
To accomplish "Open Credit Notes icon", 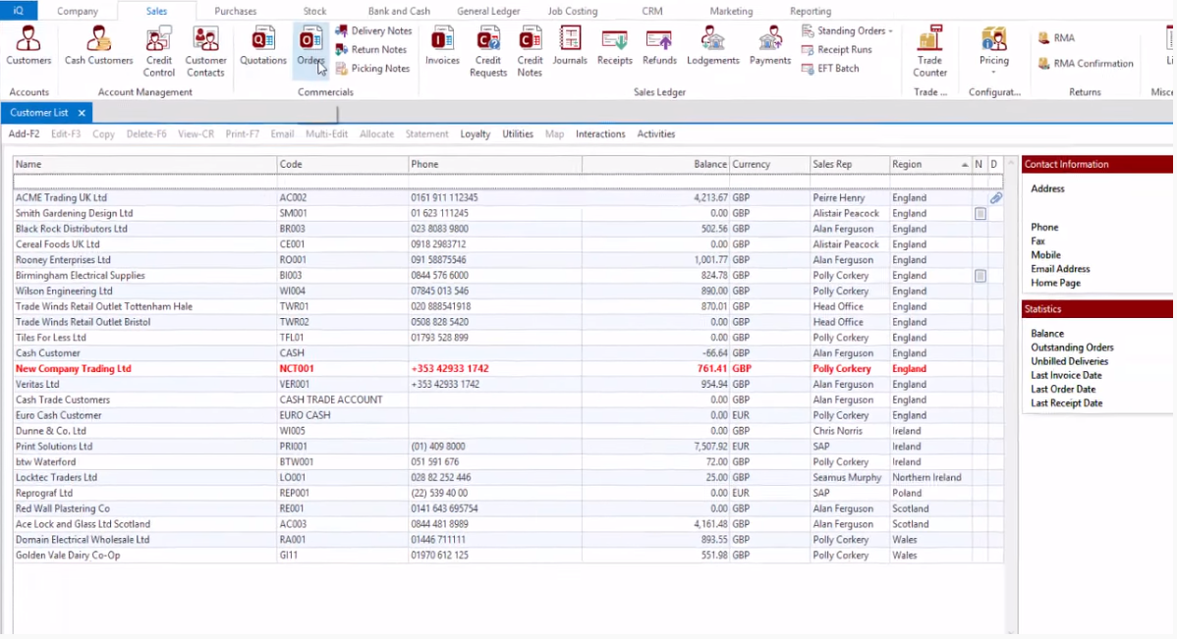I will [x=530, y=52].
